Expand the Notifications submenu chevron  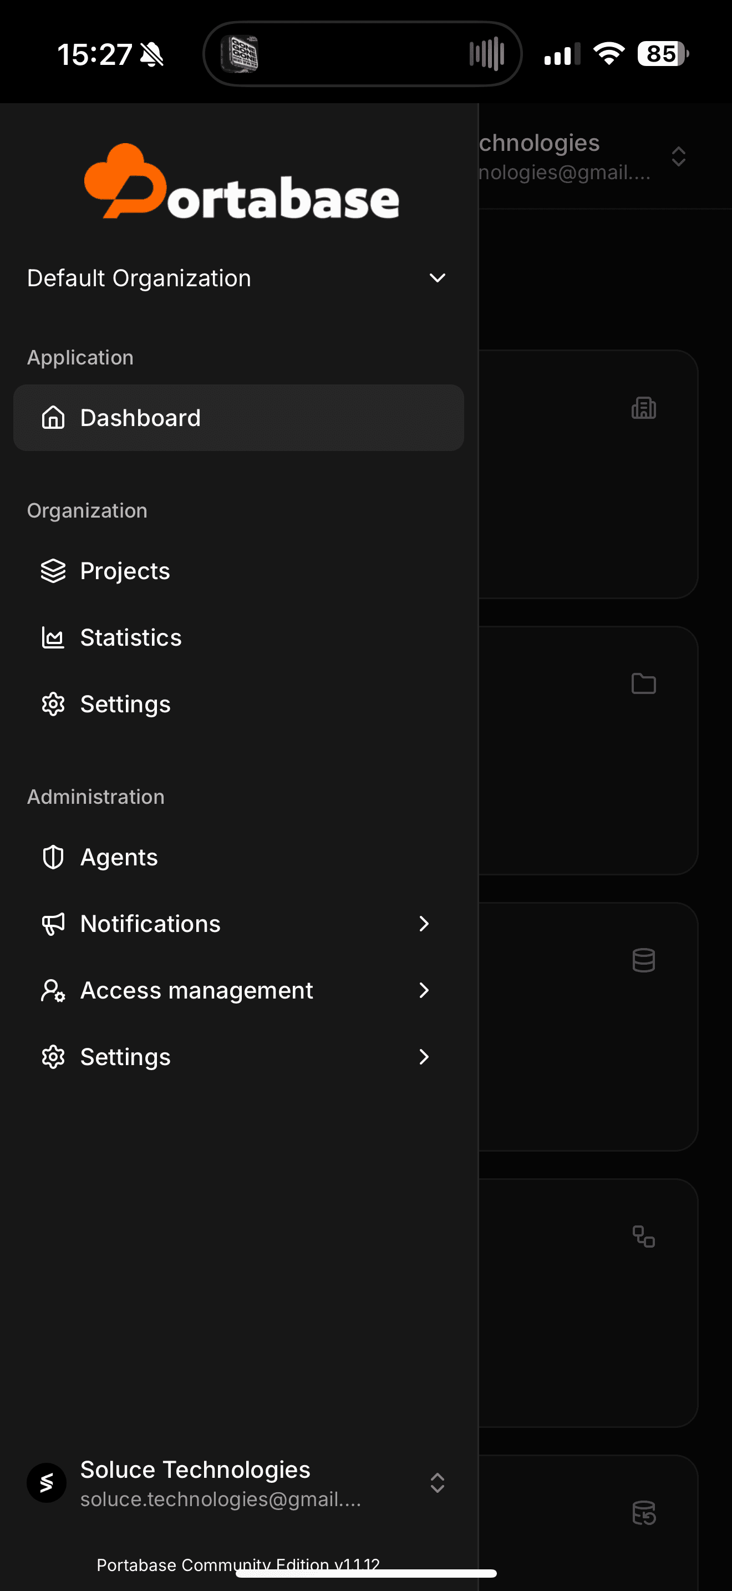click(424, 924)
